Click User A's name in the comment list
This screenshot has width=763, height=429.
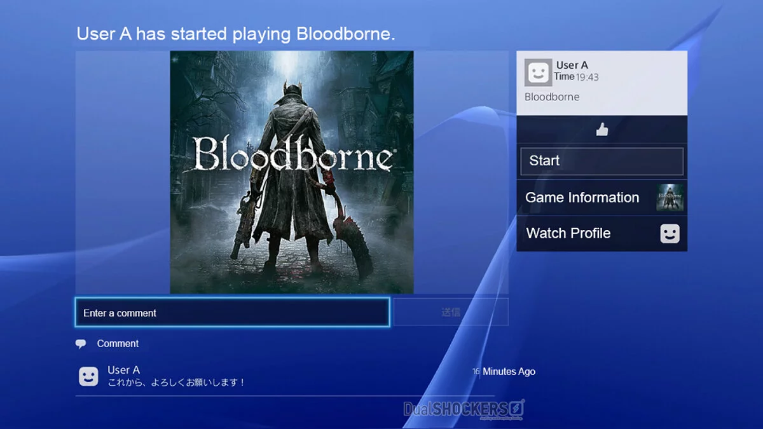(x=123, y=370)
